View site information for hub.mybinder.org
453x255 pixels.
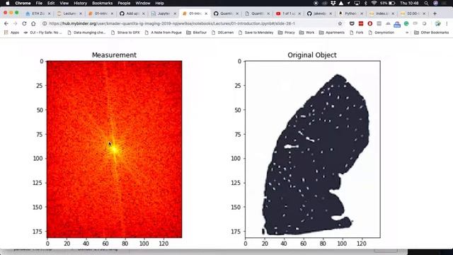(x=45, y=23)
